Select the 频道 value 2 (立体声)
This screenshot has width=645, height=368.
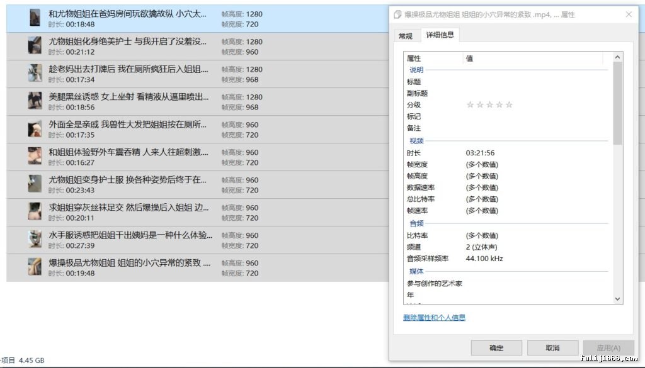pos(481,247)
